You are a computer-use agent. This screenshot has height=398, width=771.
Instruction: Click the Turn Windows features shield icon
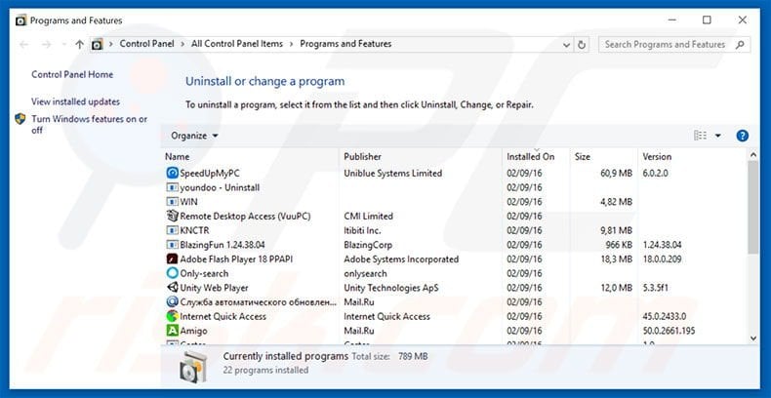pyautogui.click(x=20, y=119)
